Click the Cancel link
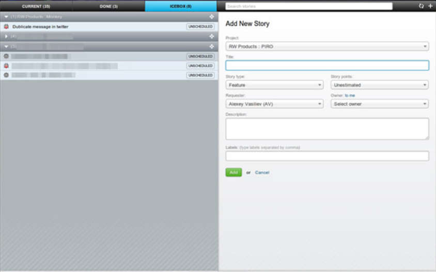This screenshot has width=436, height=272. pyautogui.click(x=262, y=172)
